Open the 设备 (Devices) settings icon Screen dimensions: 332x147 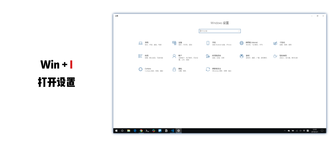[174, 43]
